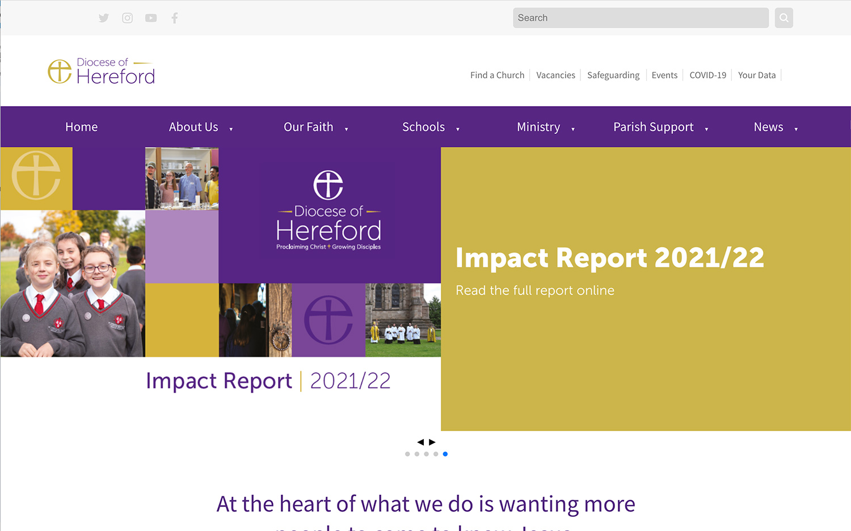Open the Our Faith menu
The width and height of the screenshot is (851, 531).
pyautogui.click(x=309, y=127)
